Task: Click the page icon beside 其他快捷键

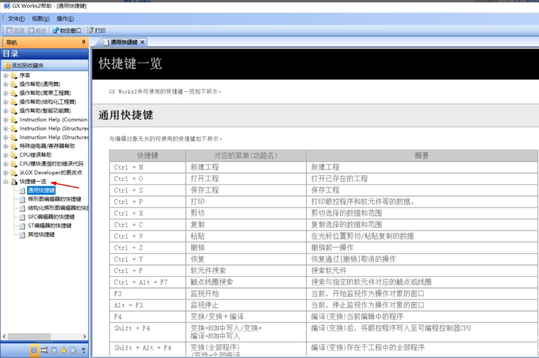Action: pos(22,235)
